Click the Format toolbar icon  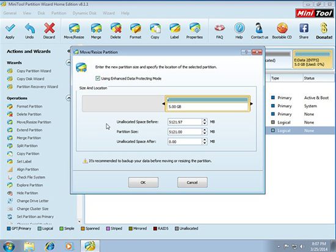point(136,28)
